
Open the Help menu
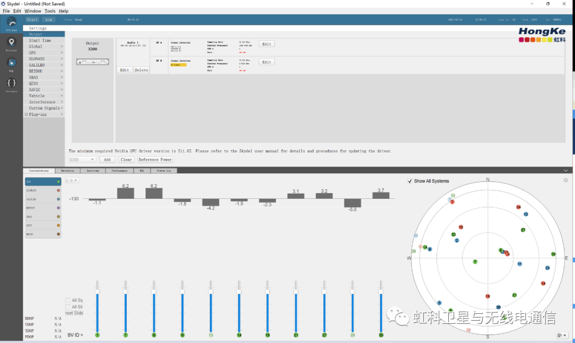pyautogui.click(x=63, y=11)
